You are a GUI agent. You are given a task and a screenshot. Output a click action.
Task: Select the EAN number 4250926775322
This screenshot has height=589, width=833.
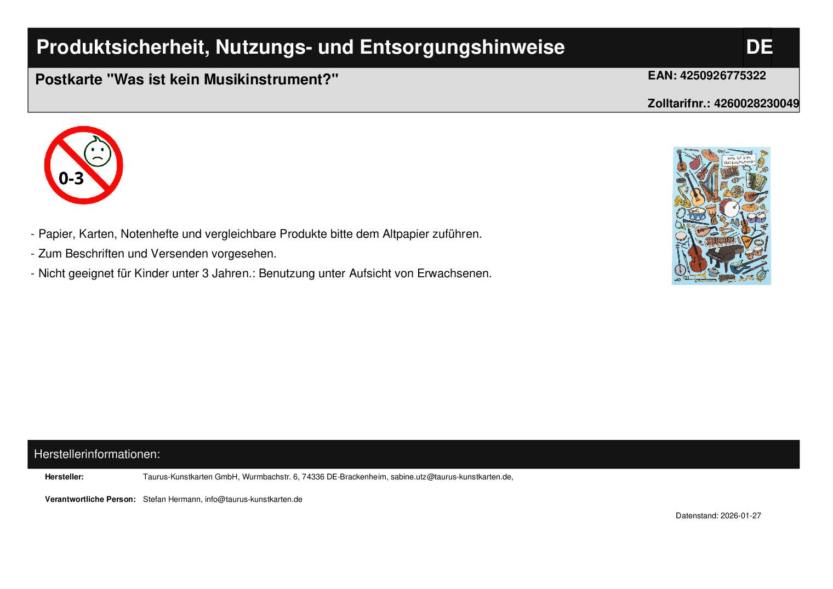722,76
